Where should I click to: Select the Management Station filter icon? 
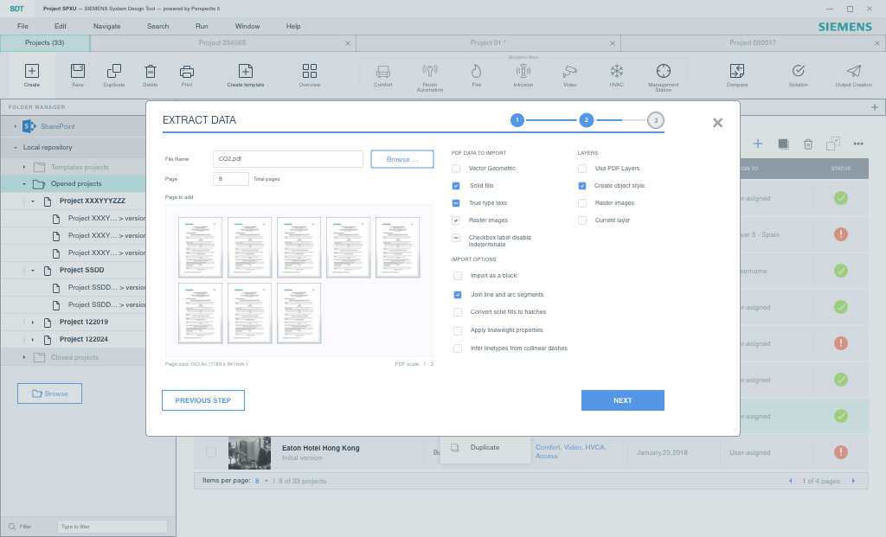664,71
